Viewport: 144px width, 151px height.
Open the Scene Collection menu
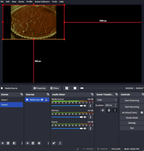pyautogui.click(x=42, y=2)
